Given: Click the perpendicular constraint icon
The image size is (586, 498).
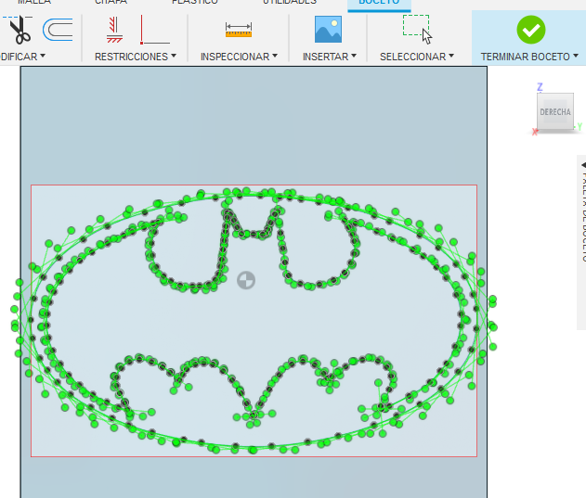Looking at the screenshot, I should (x=154, y=31).
